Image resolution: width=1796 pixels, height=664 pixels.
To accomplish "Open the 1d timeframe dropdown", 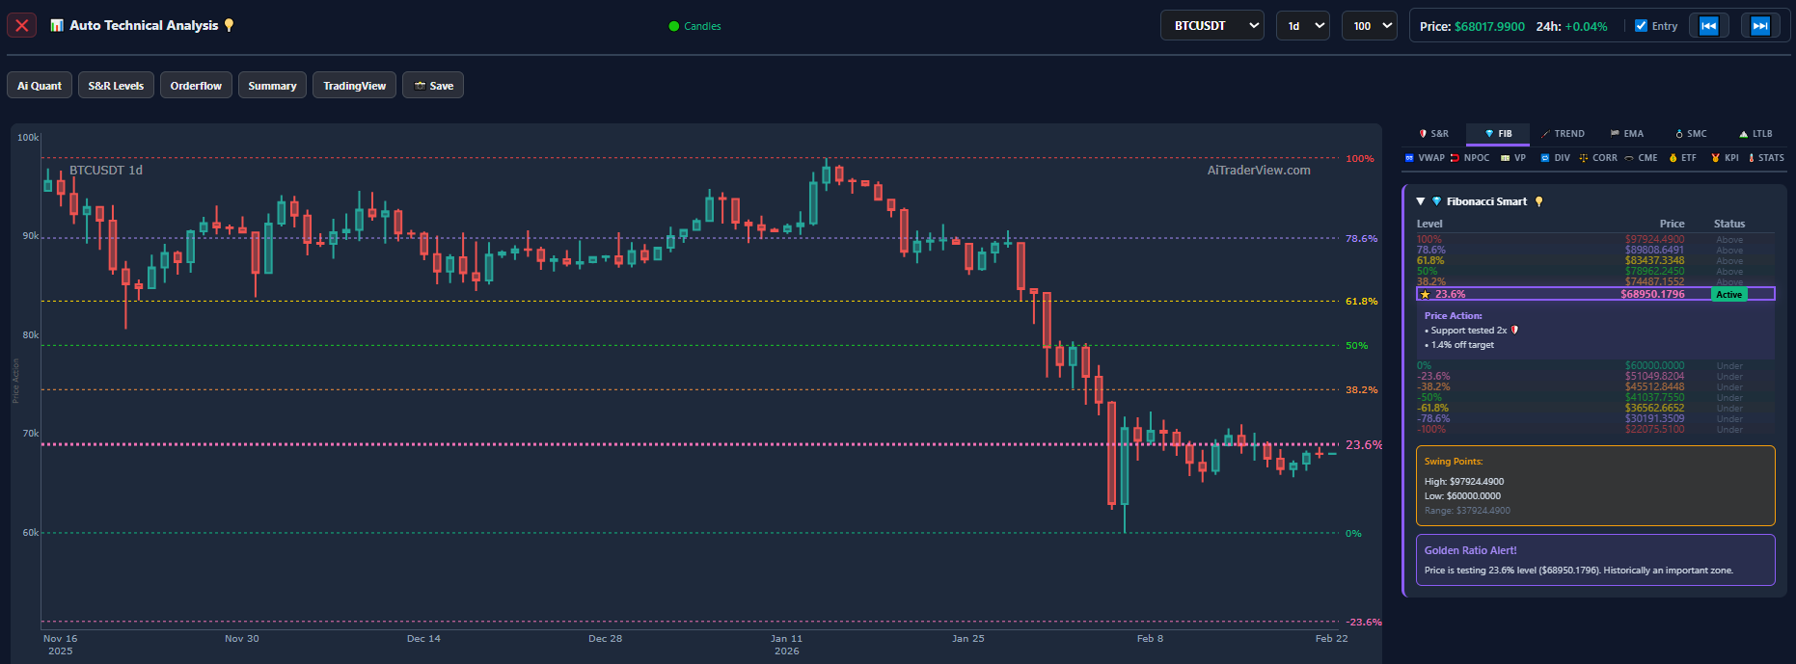I will tap(1302, 26).
